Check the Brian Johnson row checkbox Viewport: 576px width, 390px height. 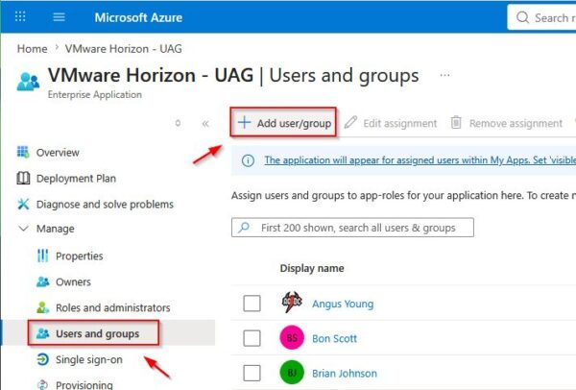click(x=252, y=373)
